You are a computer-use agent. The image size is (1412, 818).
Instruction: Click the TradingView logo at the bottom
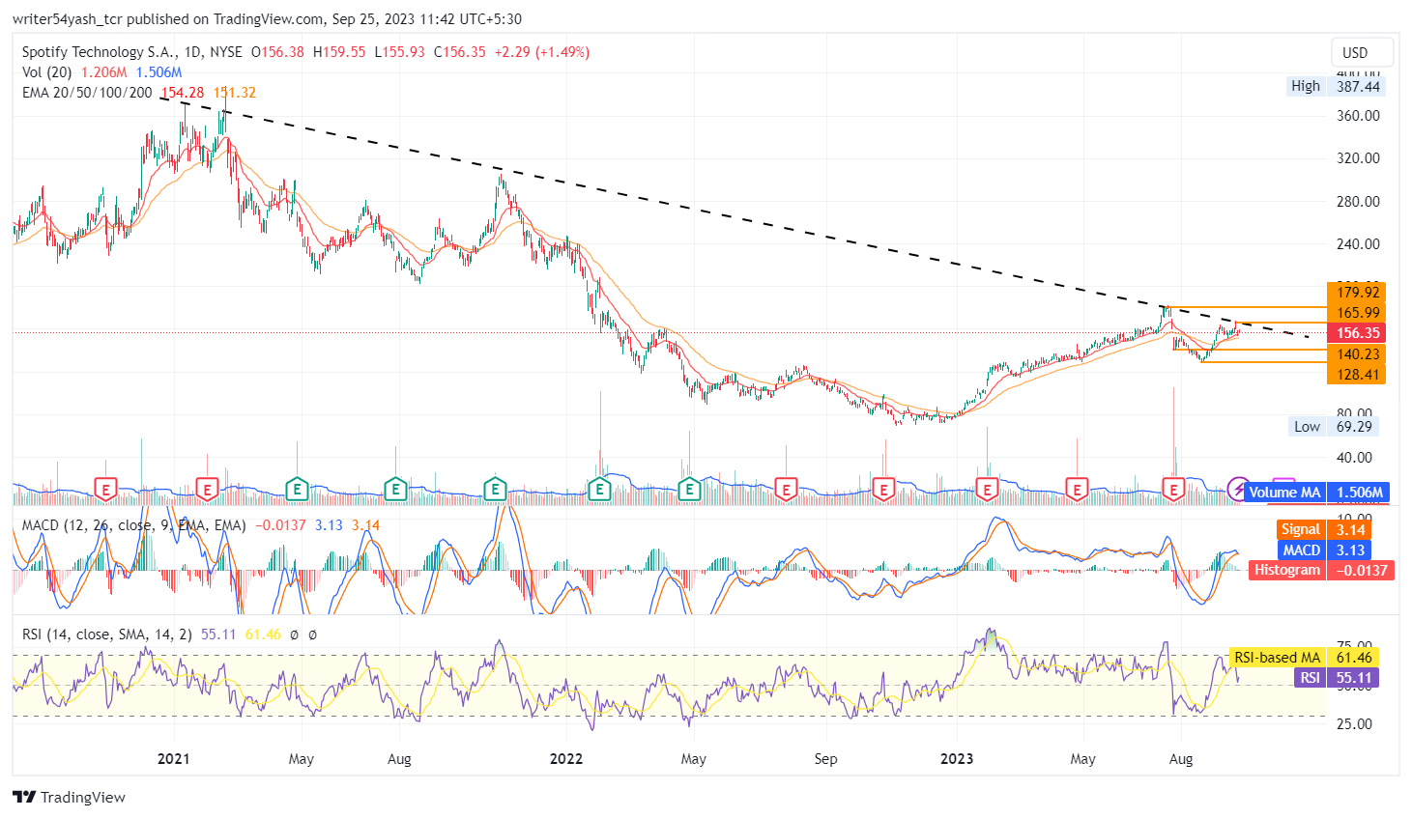coord(69,797)
